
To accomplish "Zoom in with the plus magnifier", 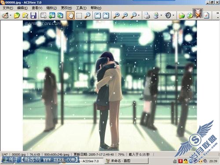I will click(x=116, y=15).
